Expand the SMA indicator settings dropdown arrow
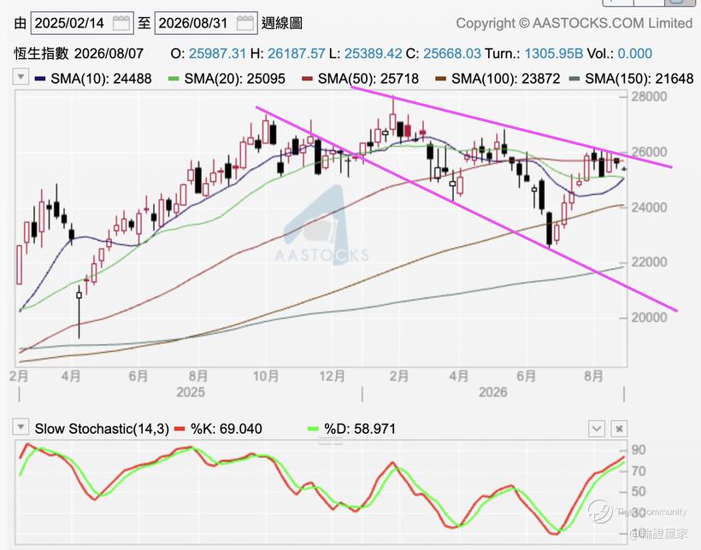The image size is (701, 550). pyautogui.click(x=21, y=77)
